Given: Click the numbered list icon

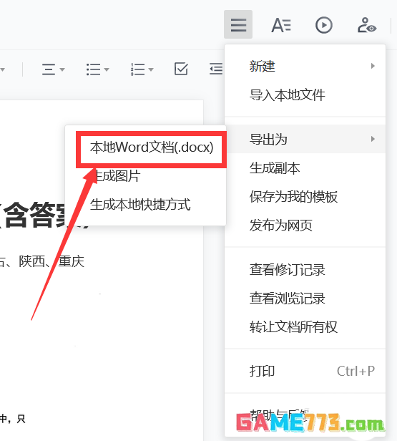Looking at the screenshot, I should (x=137, y=69).
